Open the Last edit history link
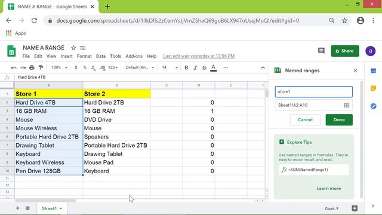Viewport: 382px width, 215px height. pos(199,56)
